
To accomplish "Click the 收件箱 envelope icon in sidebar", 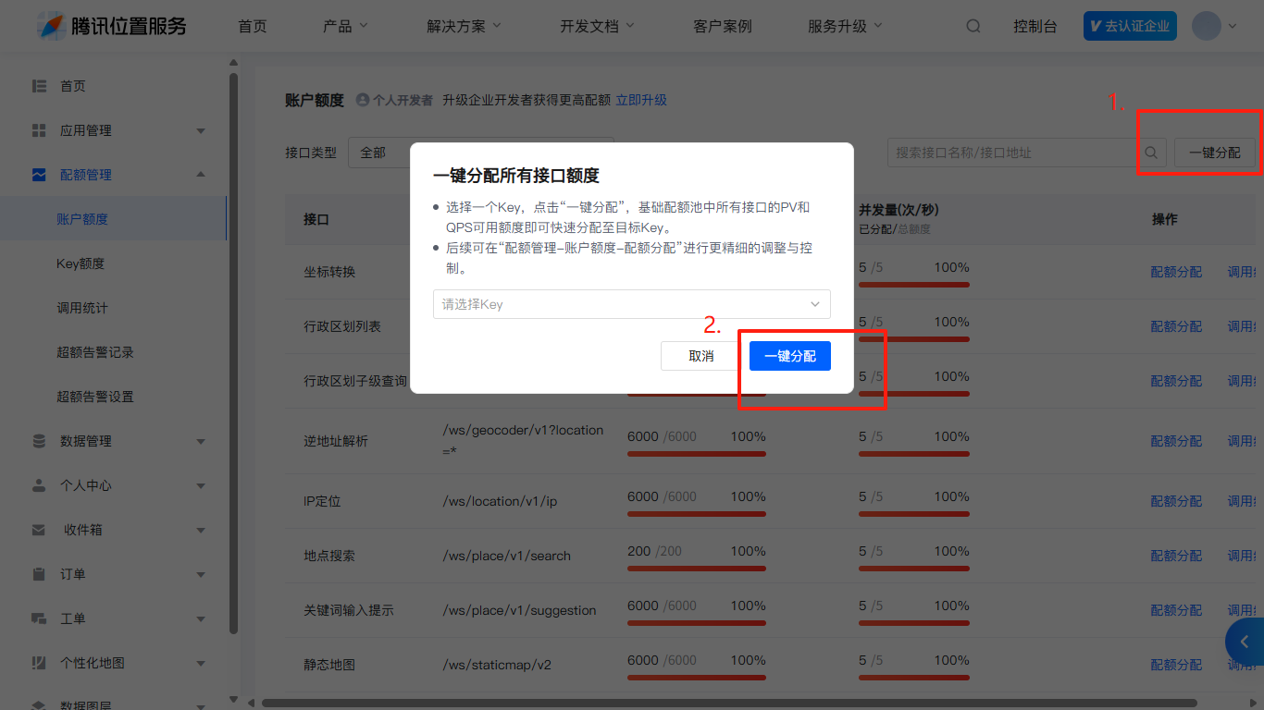I will (39, 530).
